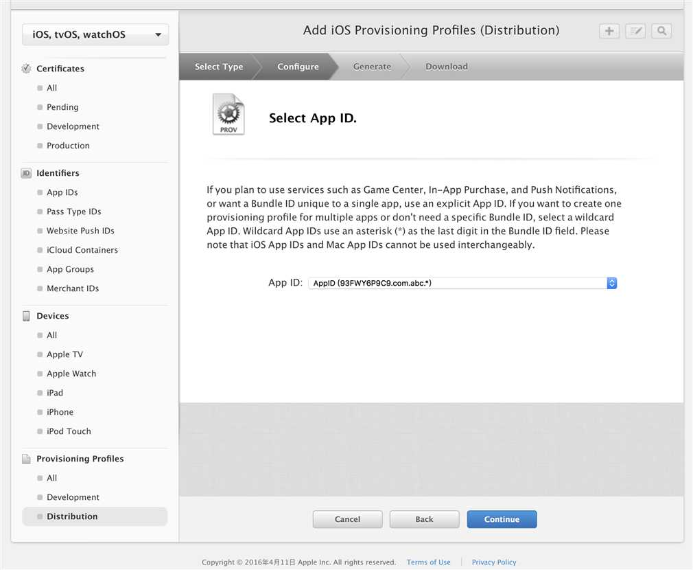Click the Certificates heading
The height and width of the screenshot is (570, 693).
60,69
